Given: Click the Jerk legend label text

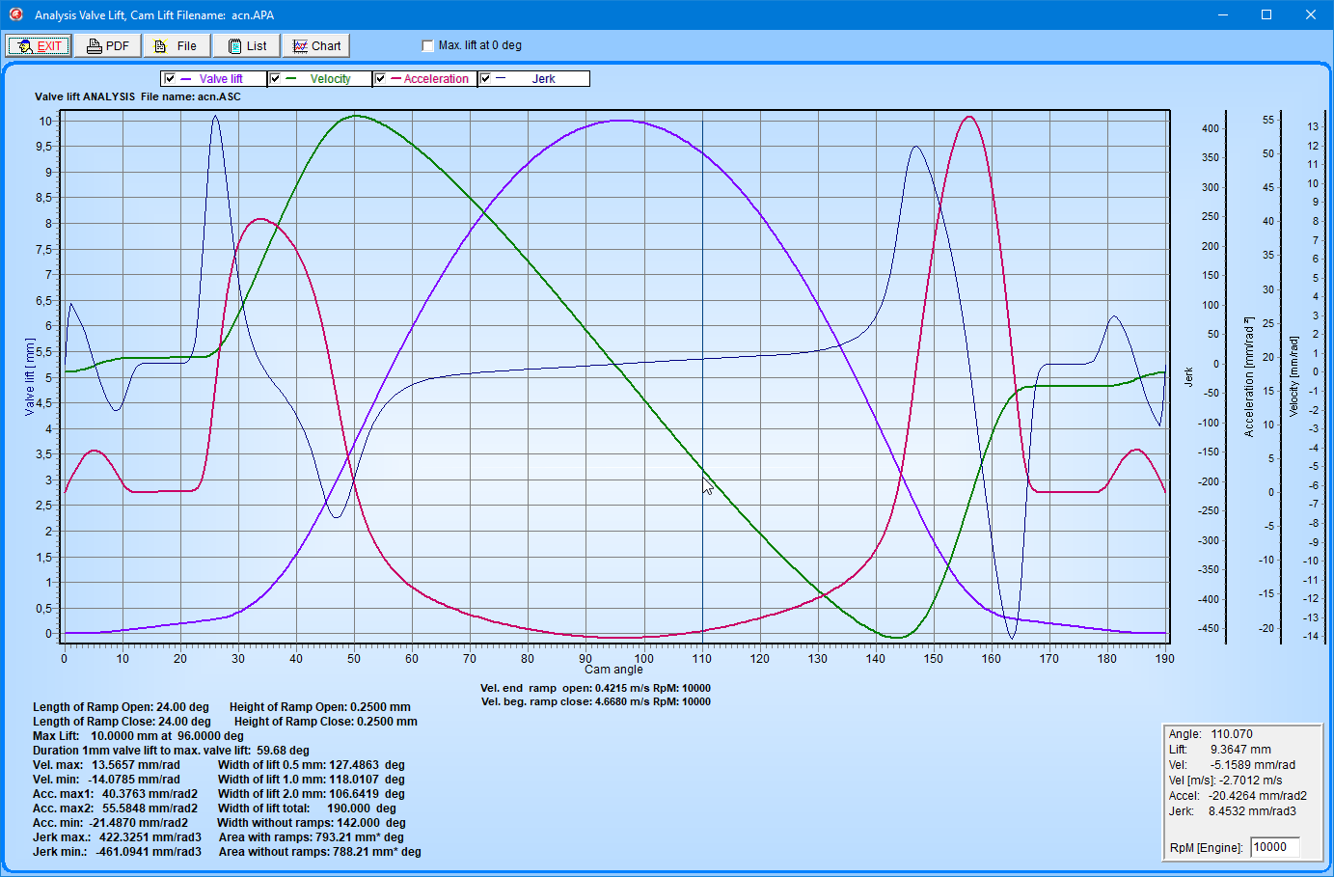Looking at the screenshot, I should [x=543, y=79].
